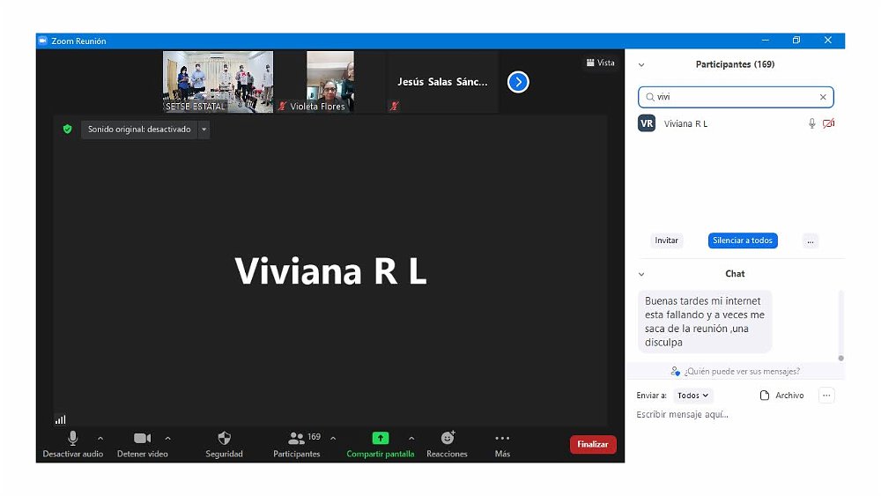The image size is (881, 496).
Task: Open the Vista layout menu
Action: pos(600,63)
